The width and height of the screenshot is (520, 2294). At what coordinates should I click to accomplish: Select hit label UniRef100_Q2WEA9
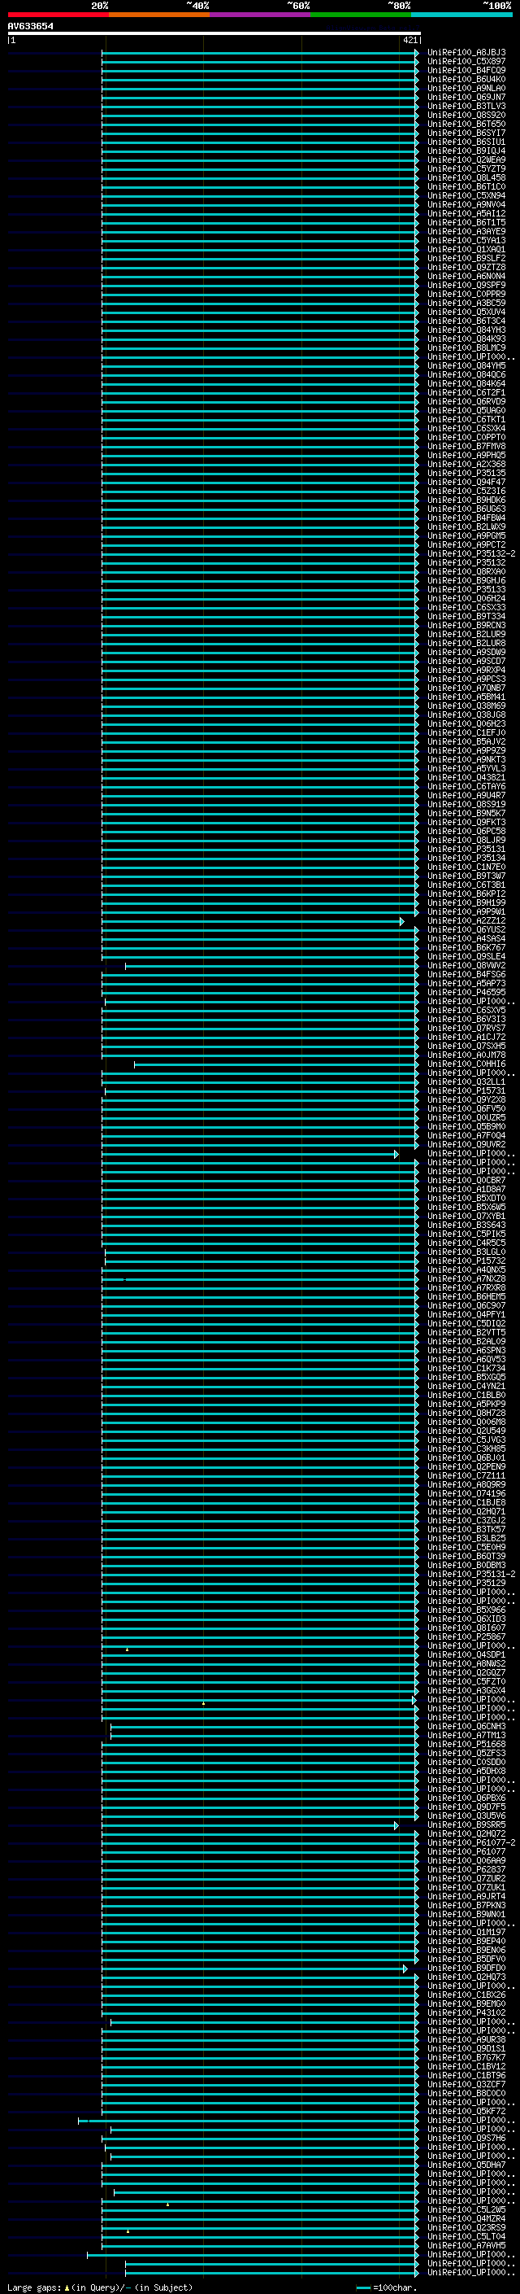pos(466,160)
